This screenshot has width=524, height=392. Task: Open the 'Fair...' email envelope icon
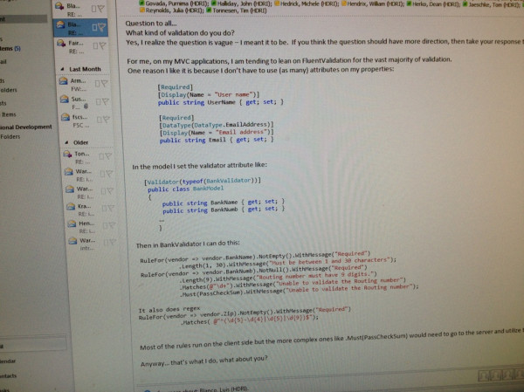click(61, 43)
